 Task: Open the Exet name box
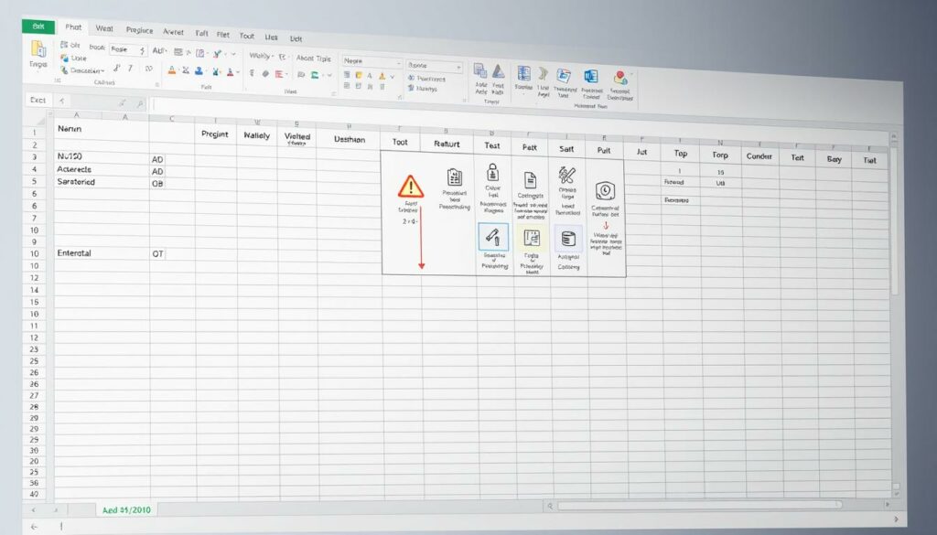(38, 101)
